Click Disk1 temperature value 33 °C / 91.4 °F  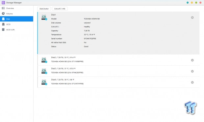[89, 35]
